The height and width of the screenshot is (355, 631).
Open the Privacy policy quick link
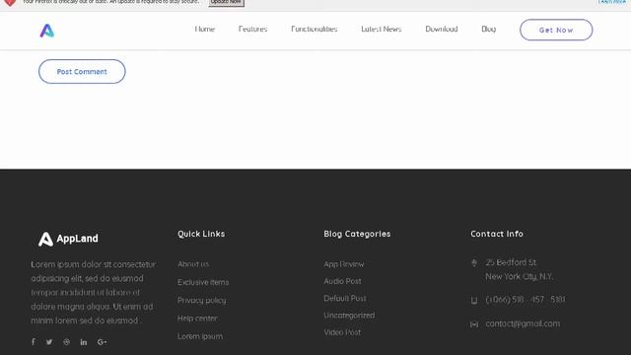201,300
